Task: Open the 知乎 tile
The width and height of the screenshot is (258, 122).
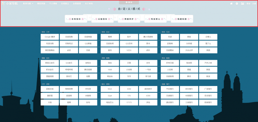Action: (129, 37)
